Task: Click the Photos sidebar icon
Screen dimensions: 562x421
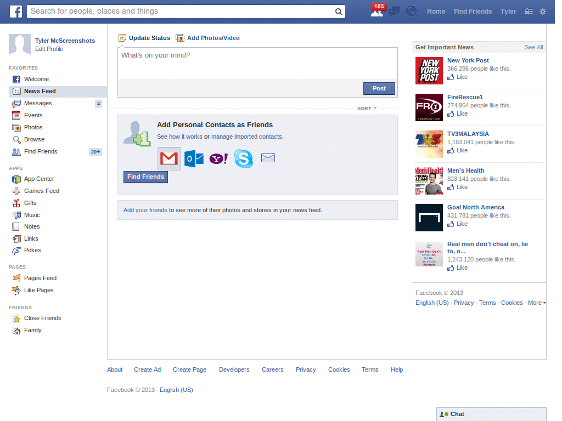Action: pos(16,127)
